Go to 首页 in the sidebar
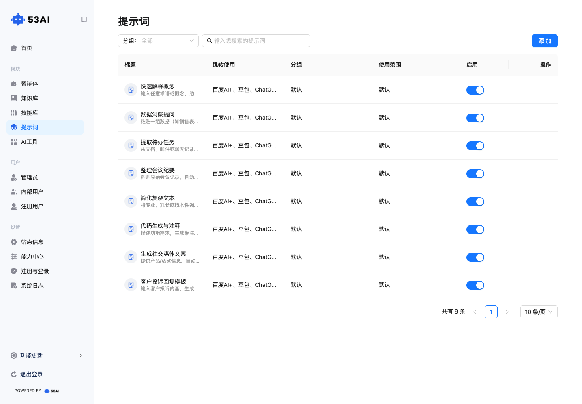 coord(45,48)
